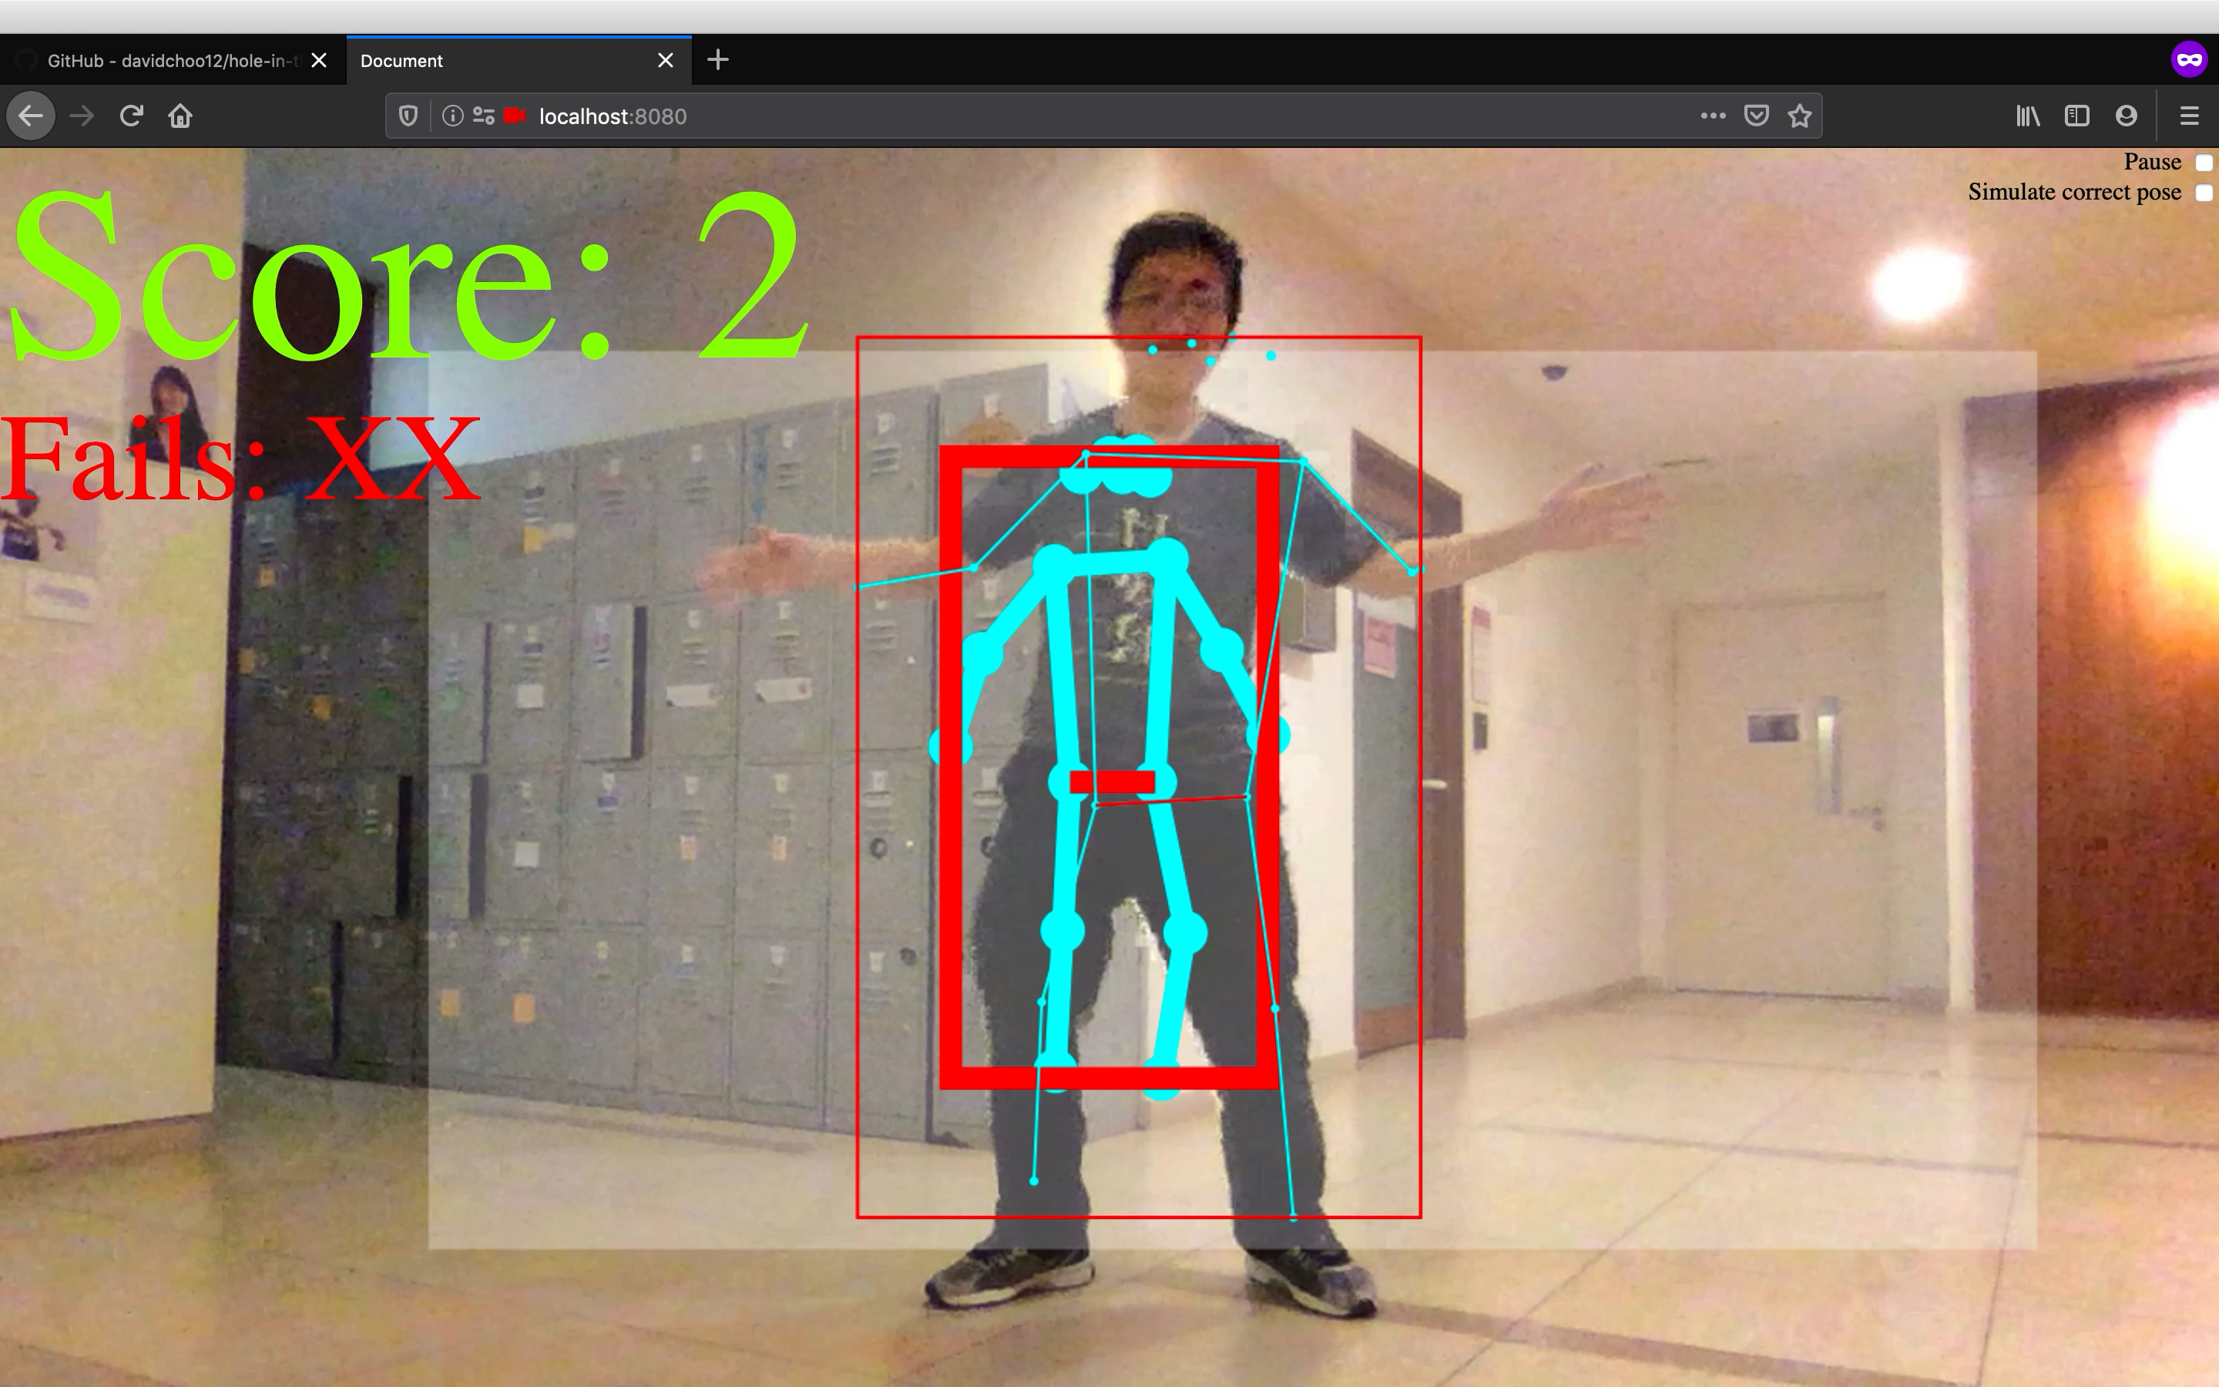Open the Firefox hamburger application menu

click(x=2189, y=116)
